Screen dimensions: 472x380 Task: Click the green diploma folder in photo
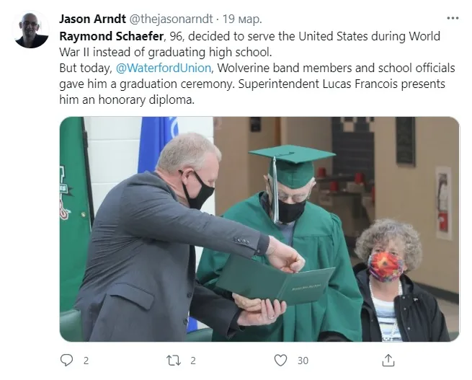tap(275, 280)
